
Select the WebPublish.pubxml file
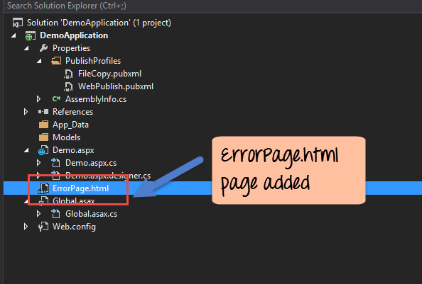click(x=116, y=86)
